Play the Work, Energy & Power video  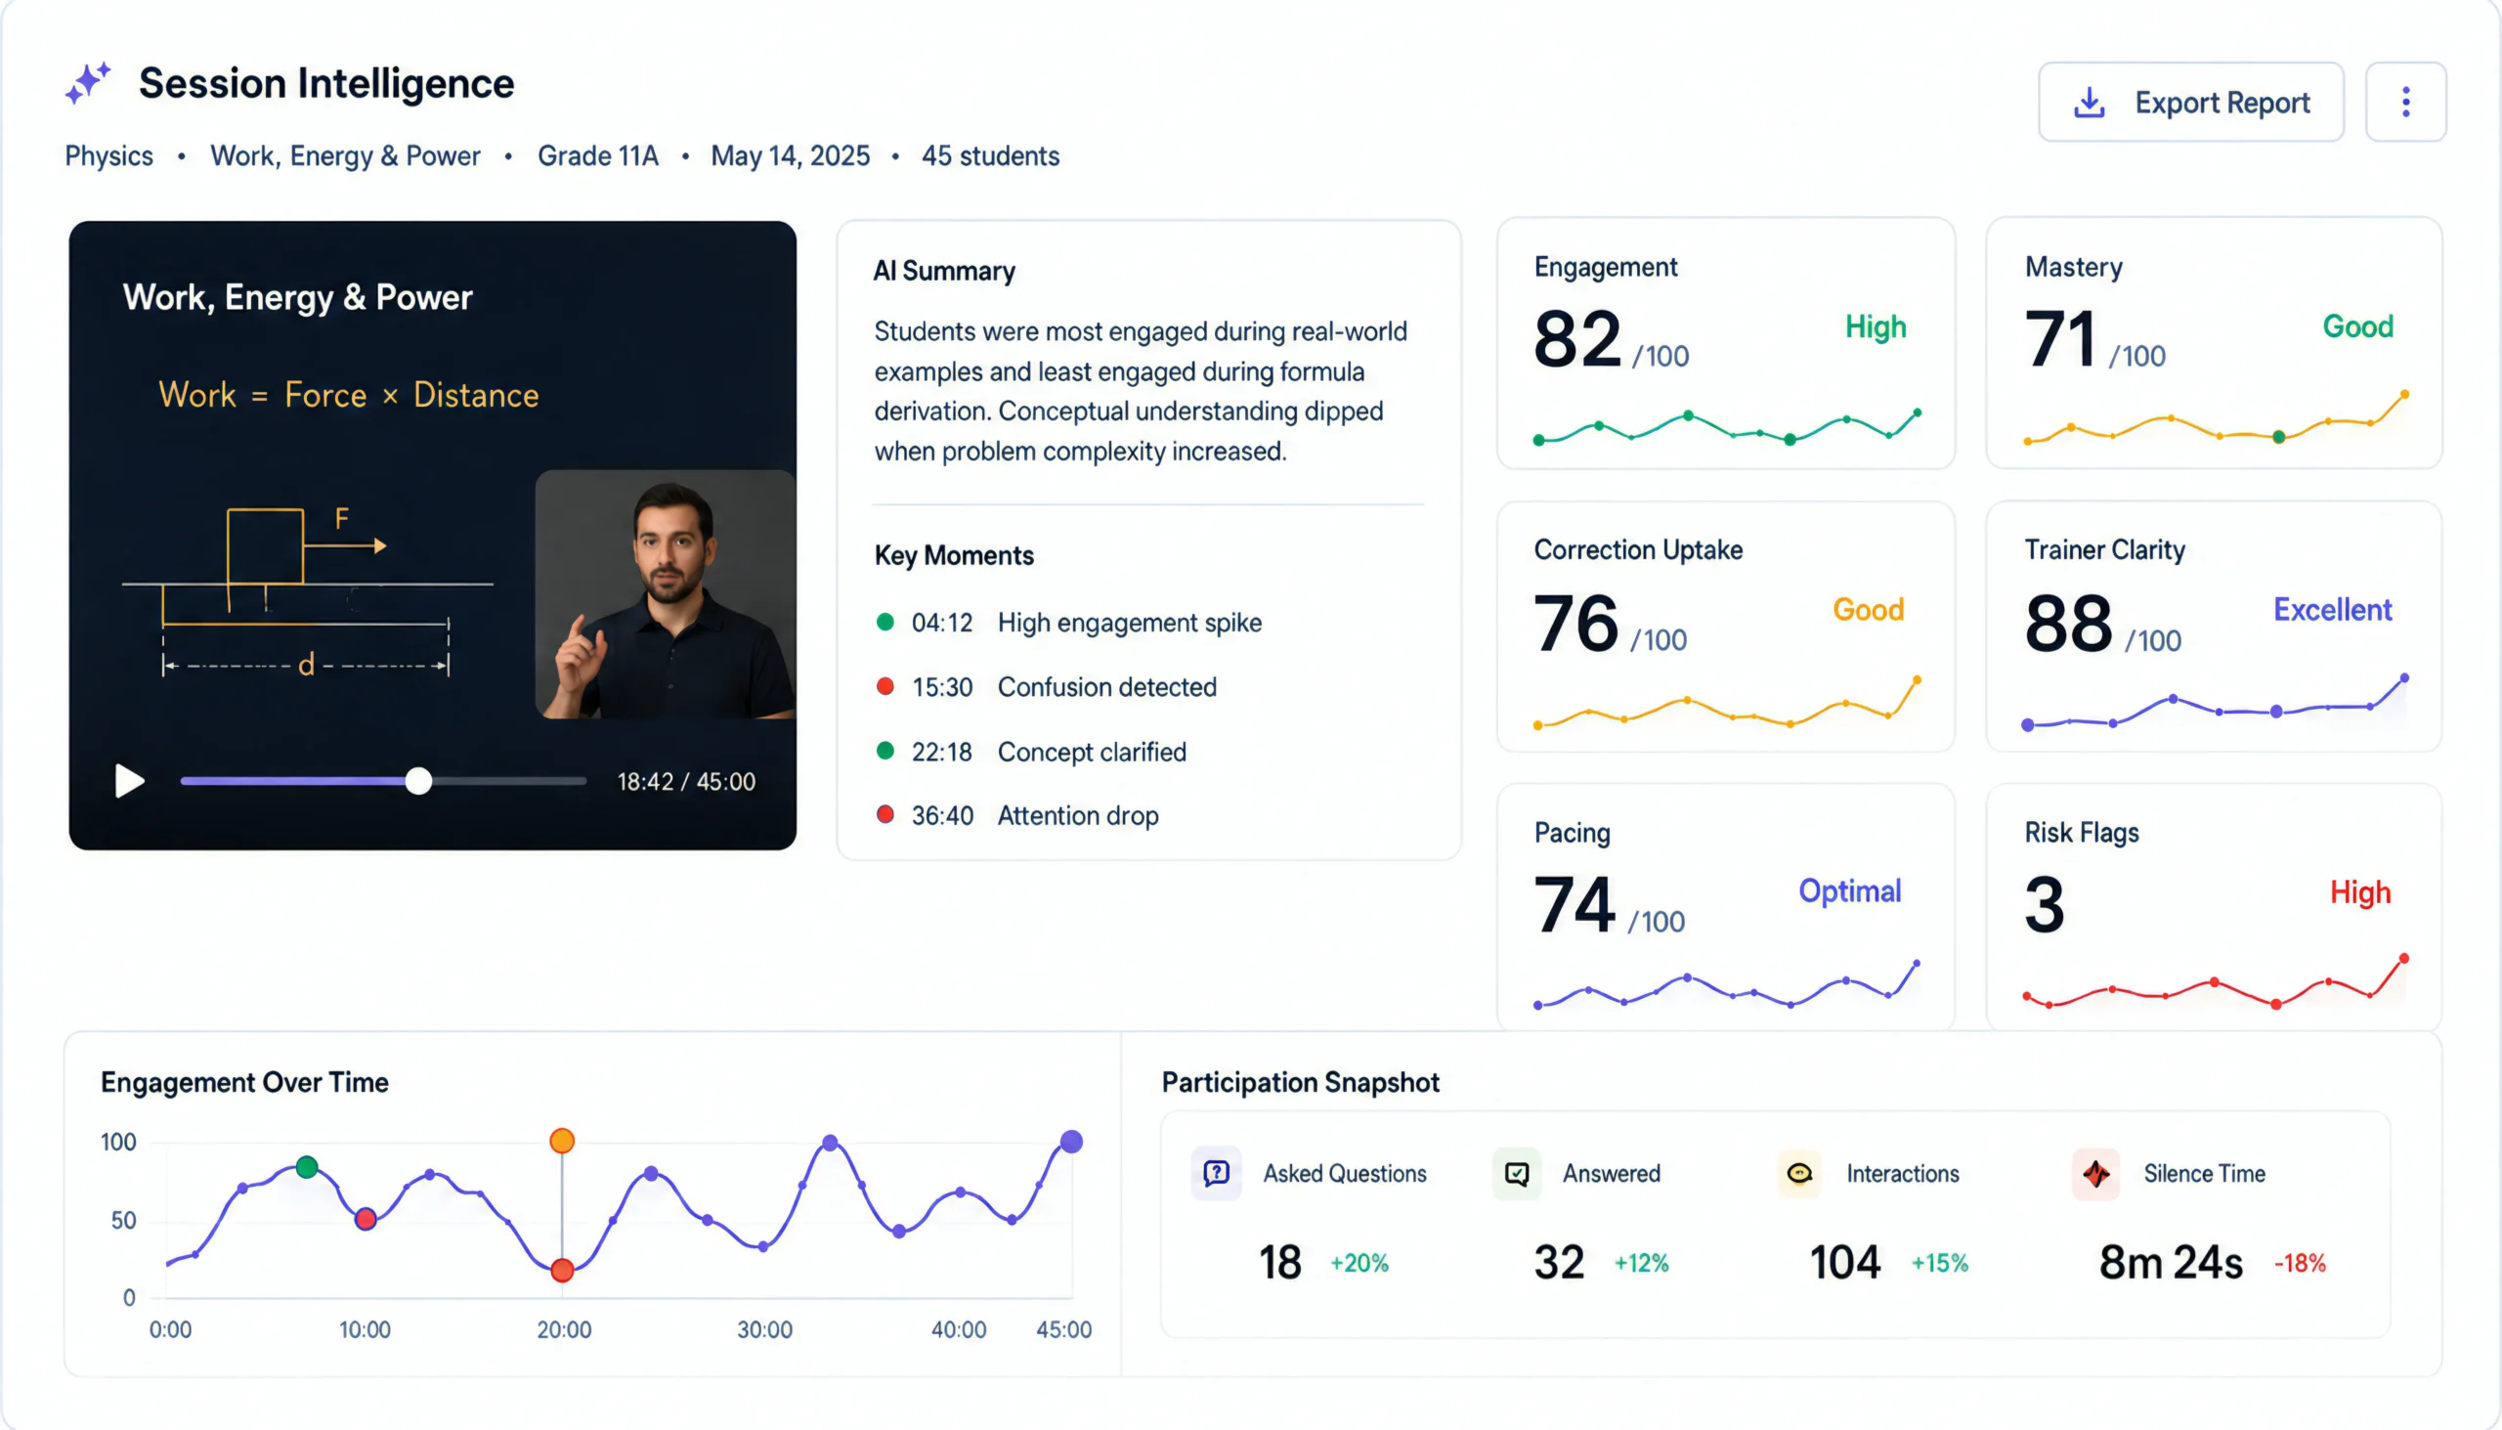(130, 781)
